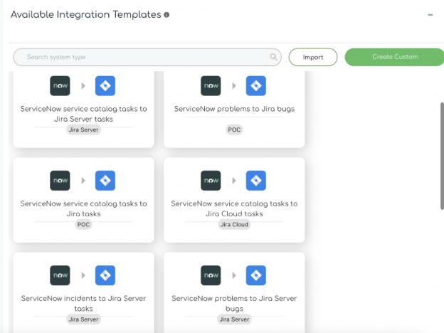Click Jira icon on catalog tasks to Jira Cloud card
Image resolution: width=444 pixels, height=333 pixels.
coord(256,181)
